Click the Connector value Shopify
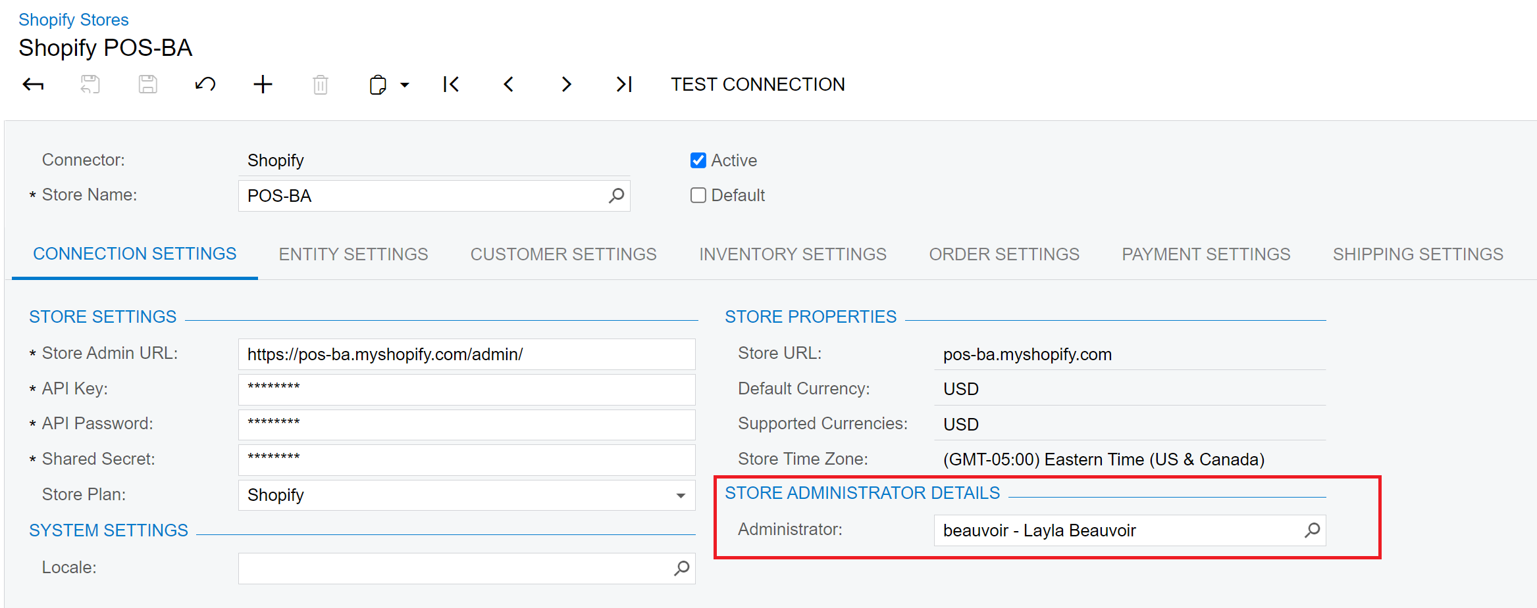 [x=276, y=160]
